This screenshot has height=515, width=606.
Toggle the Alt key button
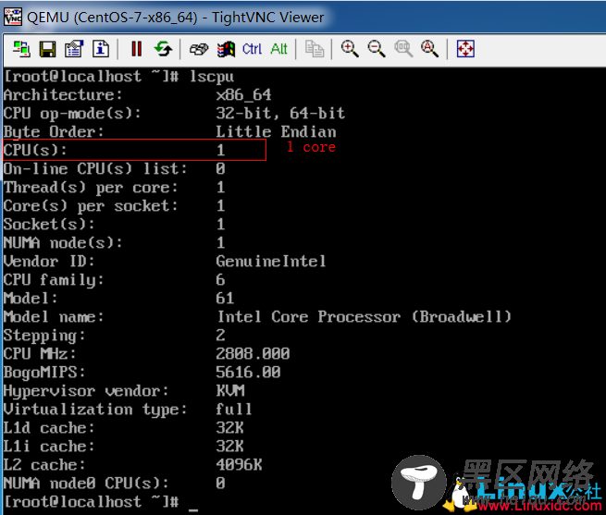click(x=279, y=49)
